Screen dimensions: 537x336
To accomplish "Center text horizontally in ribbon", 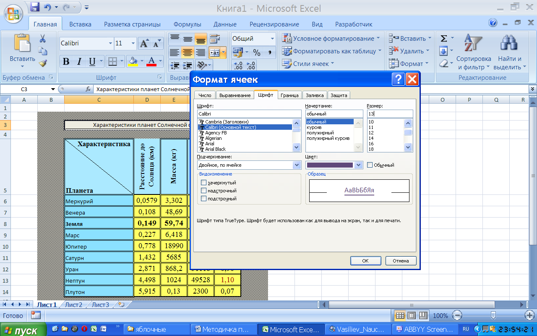I will 188,52.
